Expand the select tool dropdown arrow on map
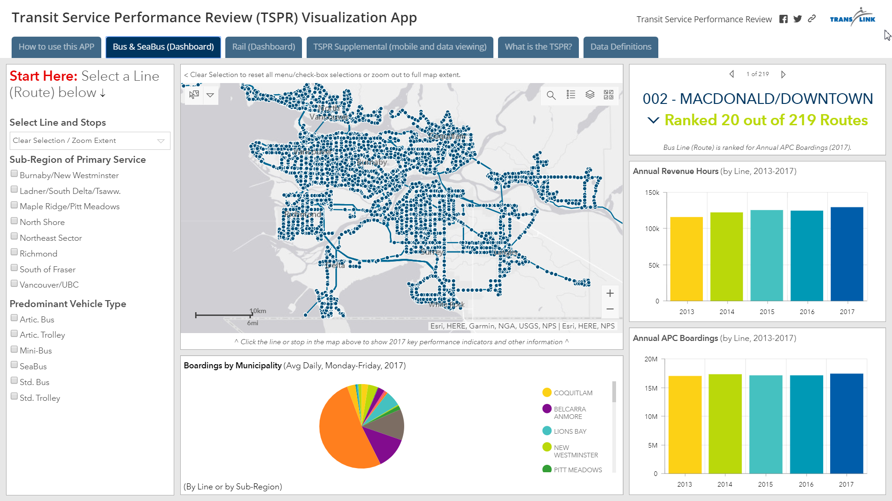The width and height of the screenshot is (892, 501). pos(210,95)
